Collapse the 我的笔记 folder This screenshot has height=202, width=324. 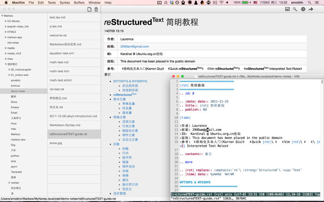[x=6, y=64]
